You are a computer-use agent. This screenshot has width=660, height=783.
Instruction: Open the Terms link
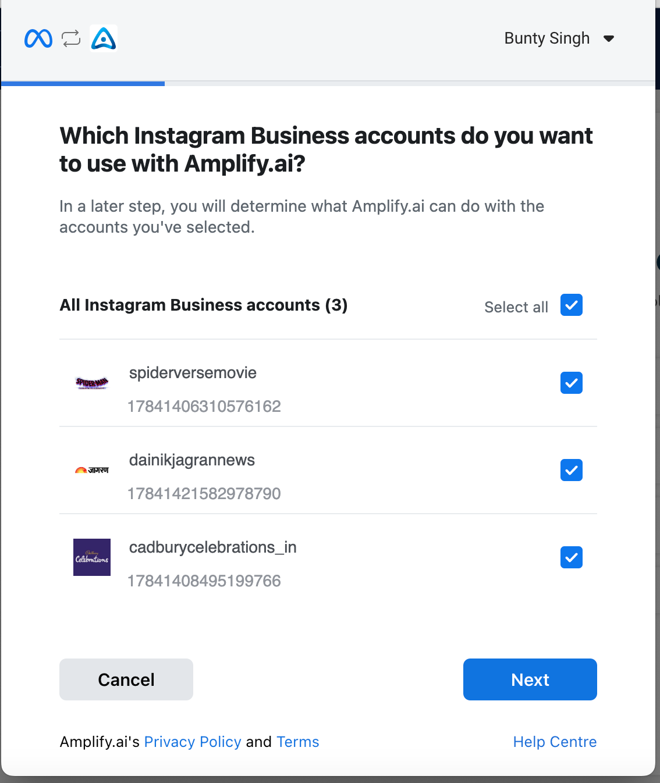coord(298,742)
